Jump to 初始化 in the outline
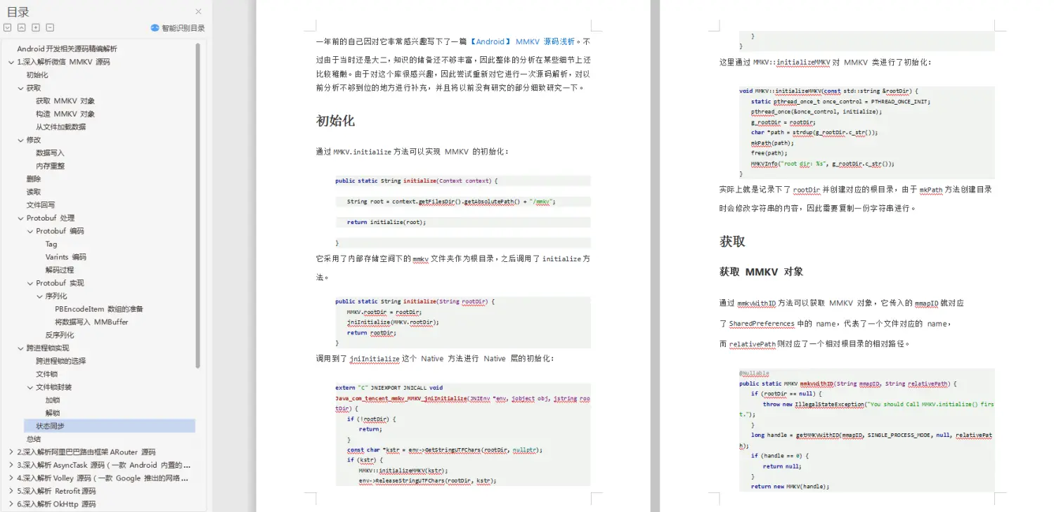The width and height of the screenshot is (1054, 512). click(37, 75)
